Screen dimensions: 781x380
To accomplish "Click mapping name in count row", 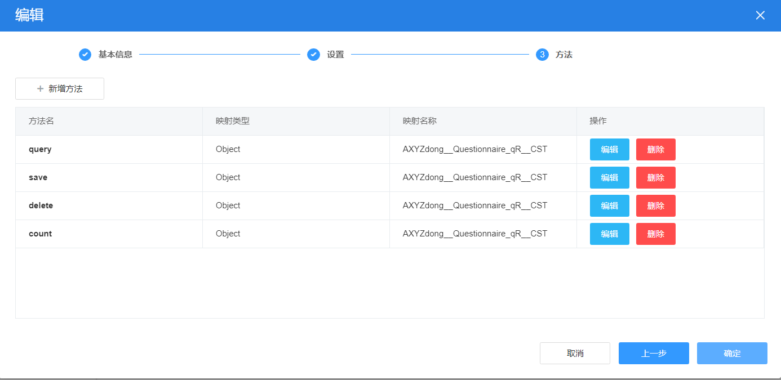I will click(x=475, y=234).
